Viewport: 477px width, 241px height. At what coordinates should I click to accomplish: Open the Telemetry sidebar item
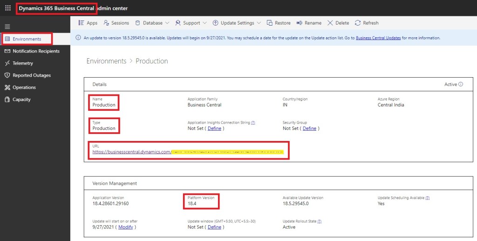pyautogui.click(x=23, y=63)
